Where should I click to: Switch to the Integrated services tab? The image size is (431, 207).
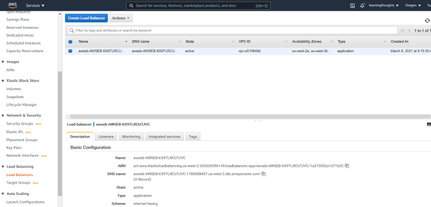(x=164, y=136)
